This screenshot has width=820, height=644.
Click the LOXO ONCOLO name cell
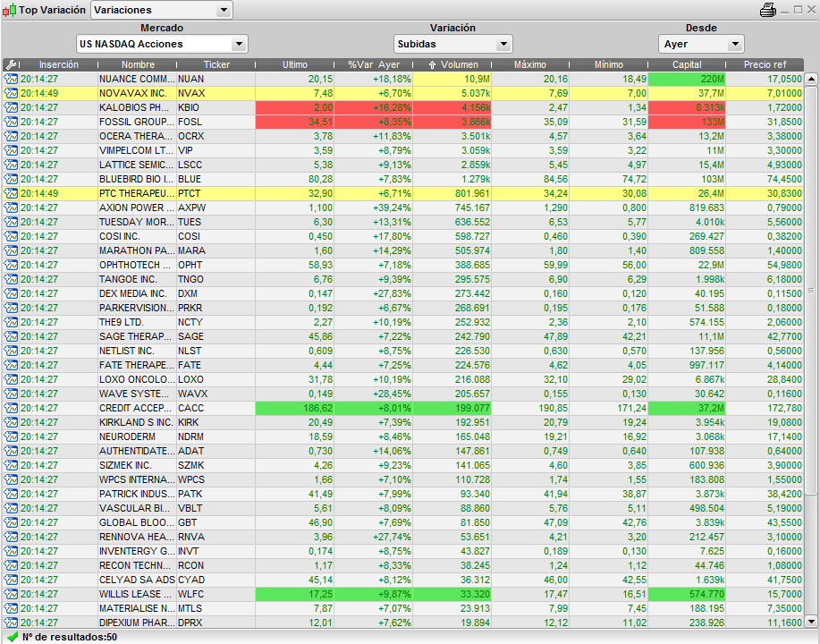137,379
